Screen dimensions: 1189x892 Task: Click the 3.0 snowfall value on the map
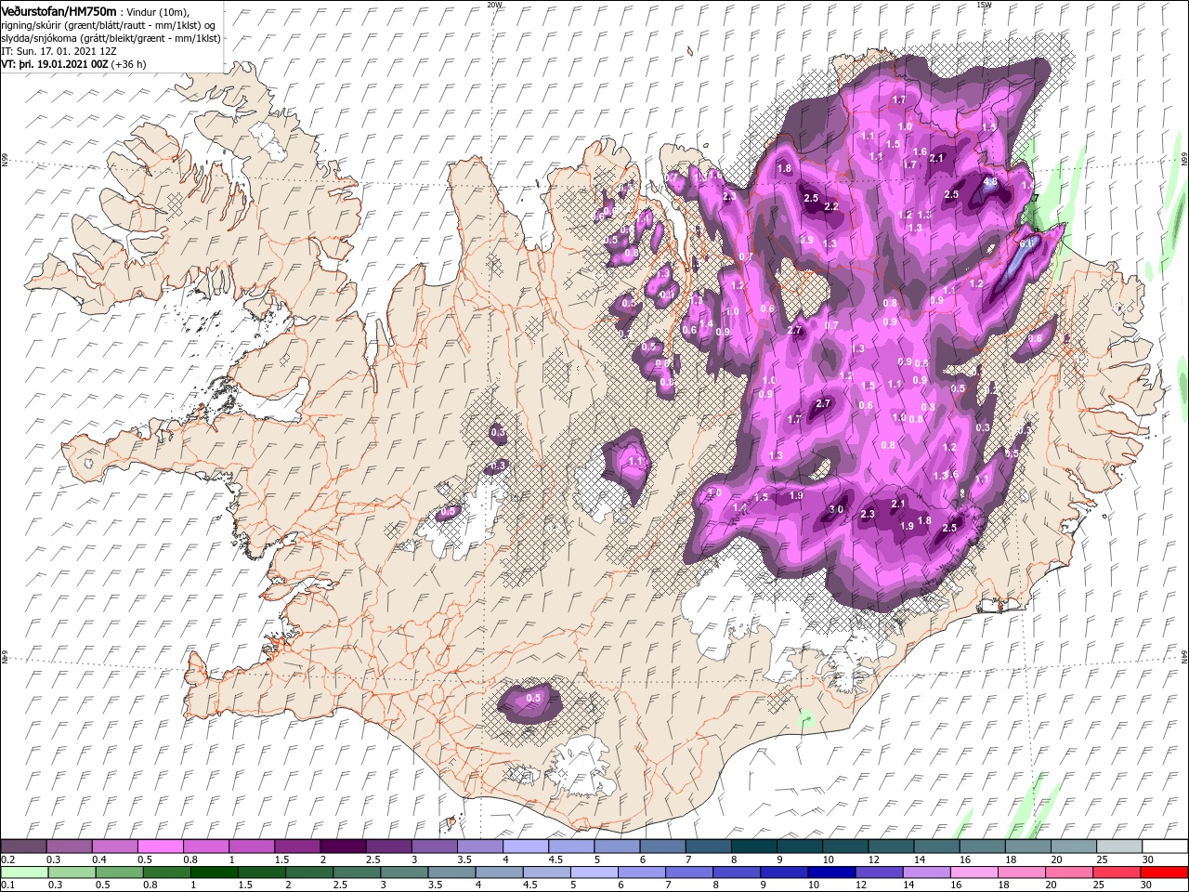pos(836,509)
